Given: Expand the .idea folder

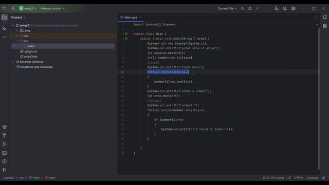Looking at the screenshot, I should pyautogui.click(x=17, y=31).
